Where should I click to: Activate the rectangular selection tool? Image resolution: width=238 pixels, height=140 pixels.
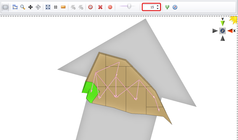[x=5, y=7]
